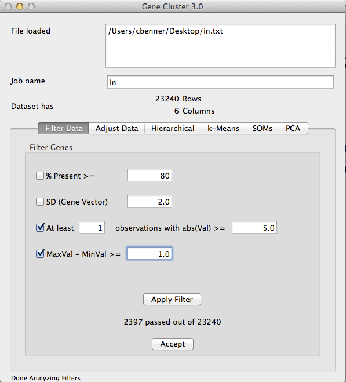Click the MaxVal - MinVal field showing 1.0
346x382 pixels.
[x=150, y=254]
